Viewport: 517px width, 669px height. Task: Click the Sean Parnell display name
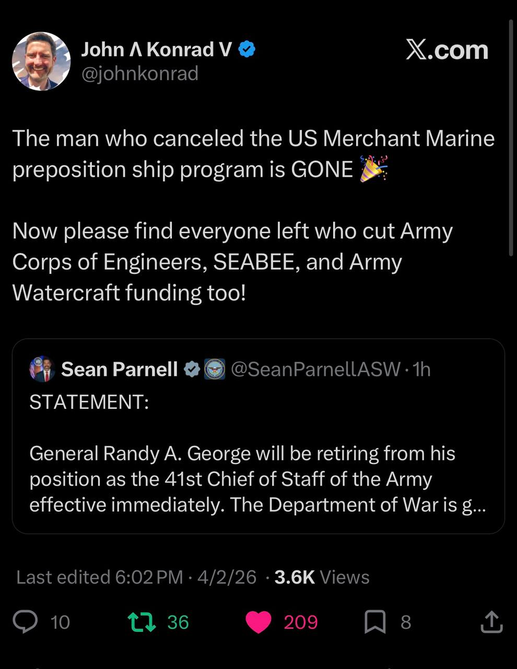tap(120, 370)
